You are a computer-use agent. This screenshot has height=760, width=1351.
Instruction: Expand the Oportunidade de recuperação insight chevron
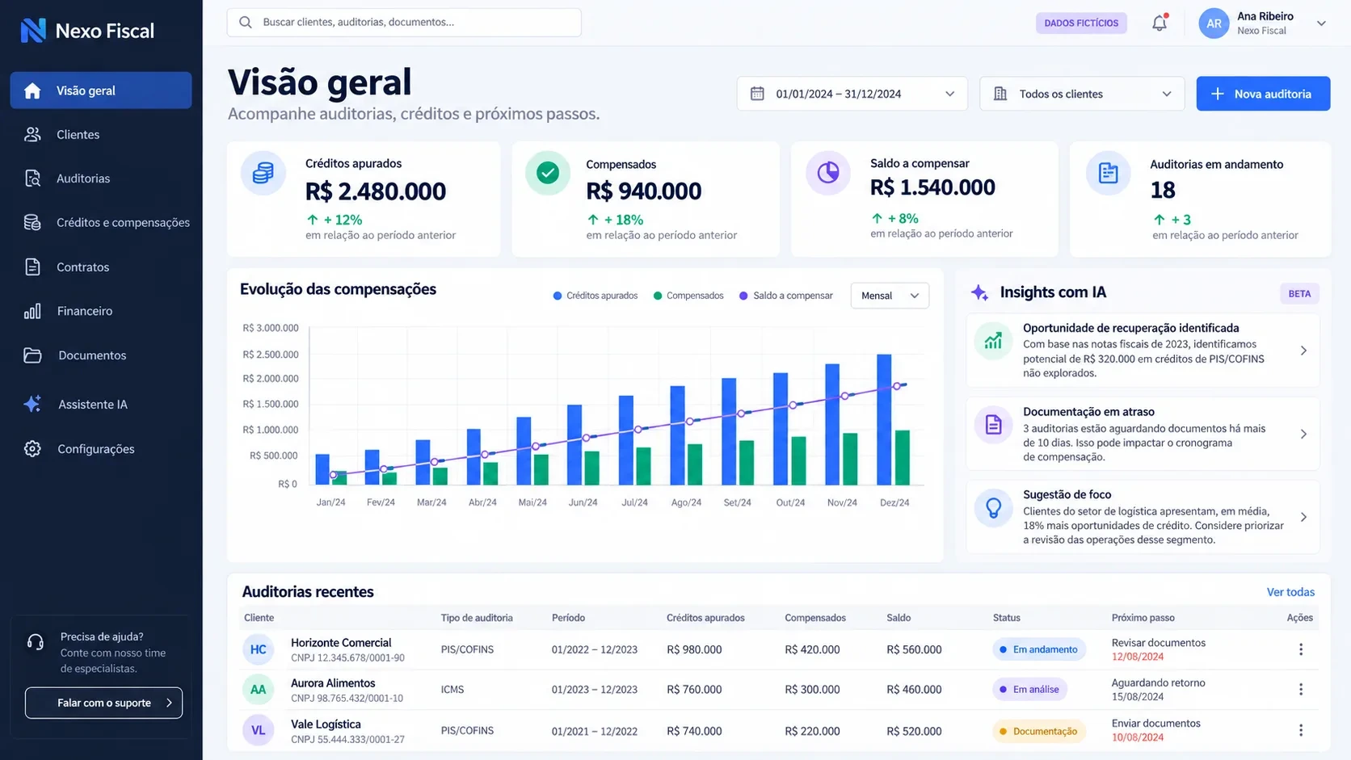tap(1303, 351)
